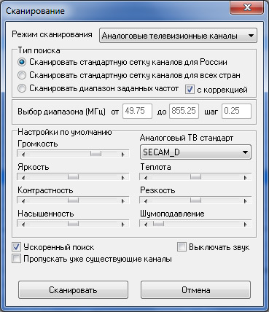This screenshot has height=312, width=269.
Task: Click the до frequency field 855.25
Action: (x=184, y=111)
